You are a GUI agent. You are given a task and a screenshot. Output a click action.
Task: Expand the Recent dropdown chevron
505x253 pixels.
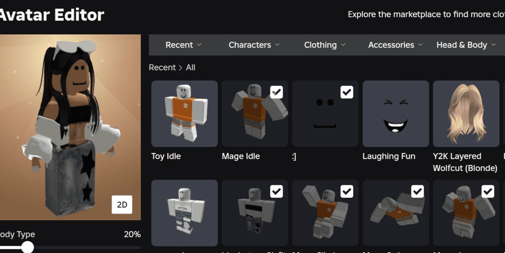199,45
